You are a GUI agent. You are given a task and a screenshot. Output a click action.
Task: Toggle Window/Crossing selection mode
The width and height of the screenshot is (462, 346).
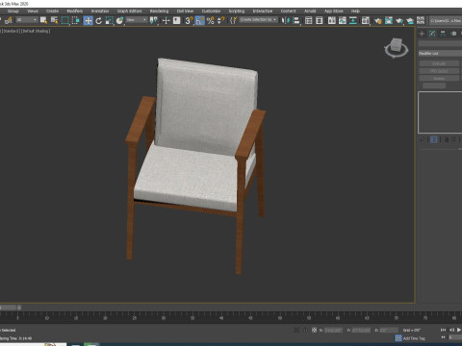[76, 20]
